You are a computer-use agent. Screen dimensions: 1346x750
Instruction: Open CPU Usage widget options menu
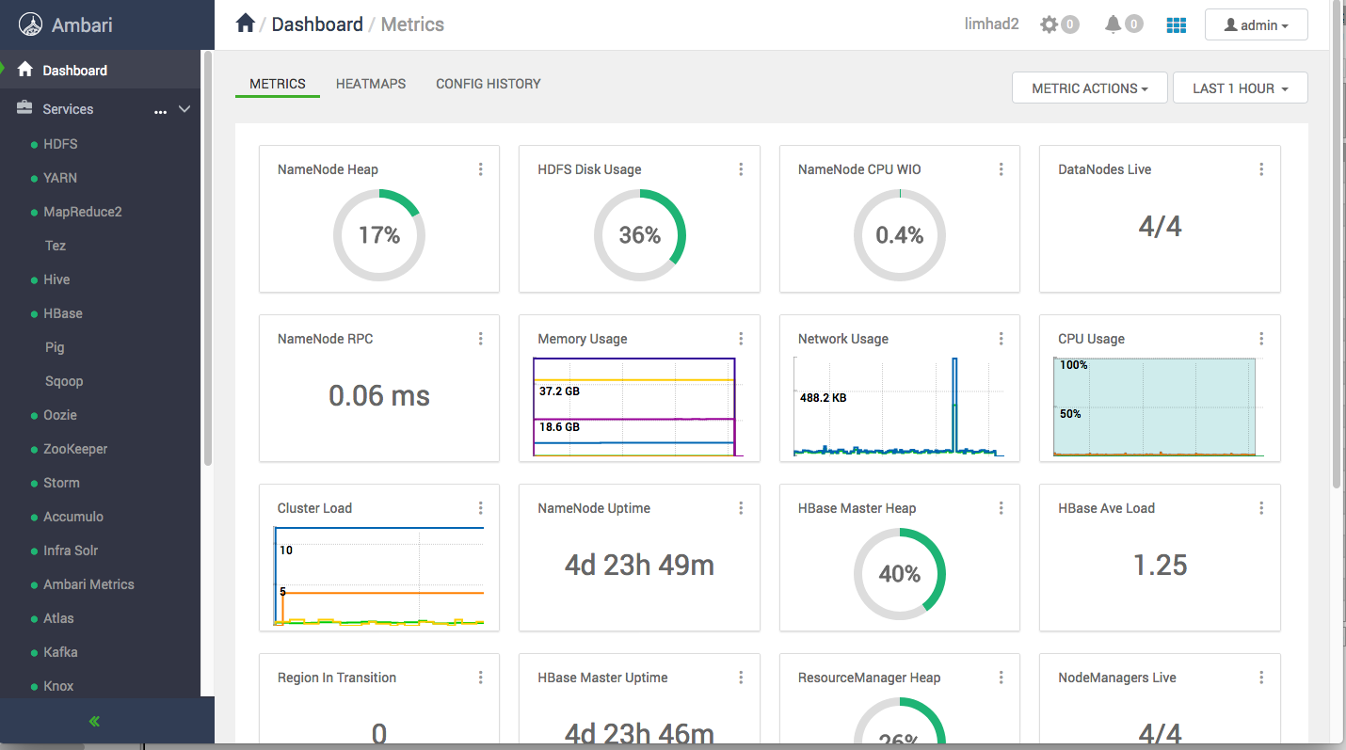pyautogui.click(x=1261, y=339)
